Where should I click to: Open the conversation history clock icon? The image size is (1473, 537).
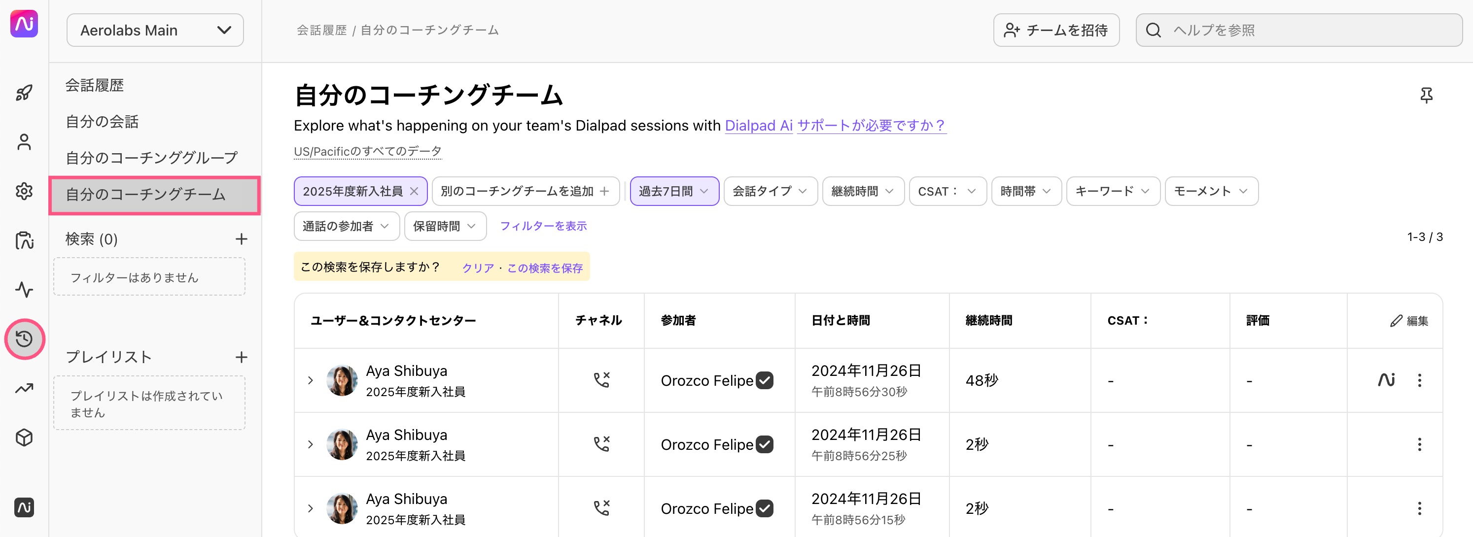24,339
